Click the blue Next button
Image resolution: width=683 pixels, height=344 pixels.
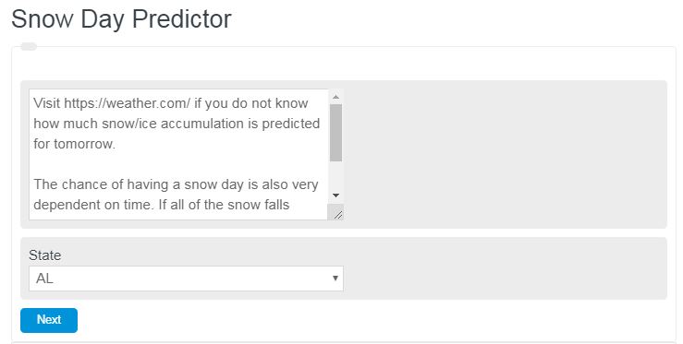49,320
